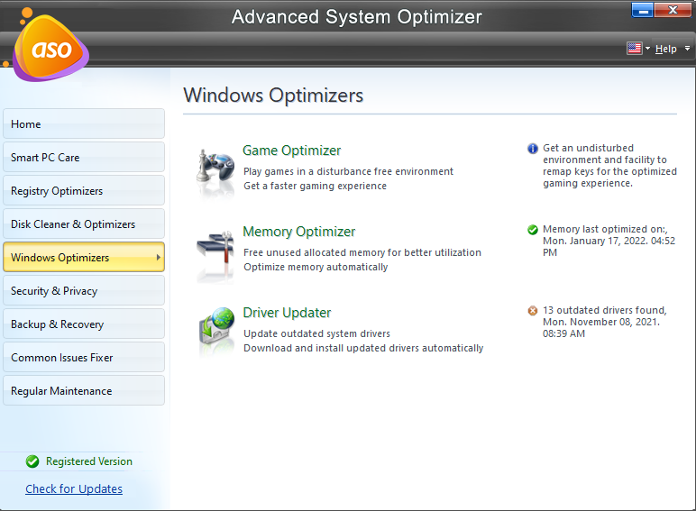
Task: Click the Registered Version label
Action: pyautogui.click(x=88, y=461)
